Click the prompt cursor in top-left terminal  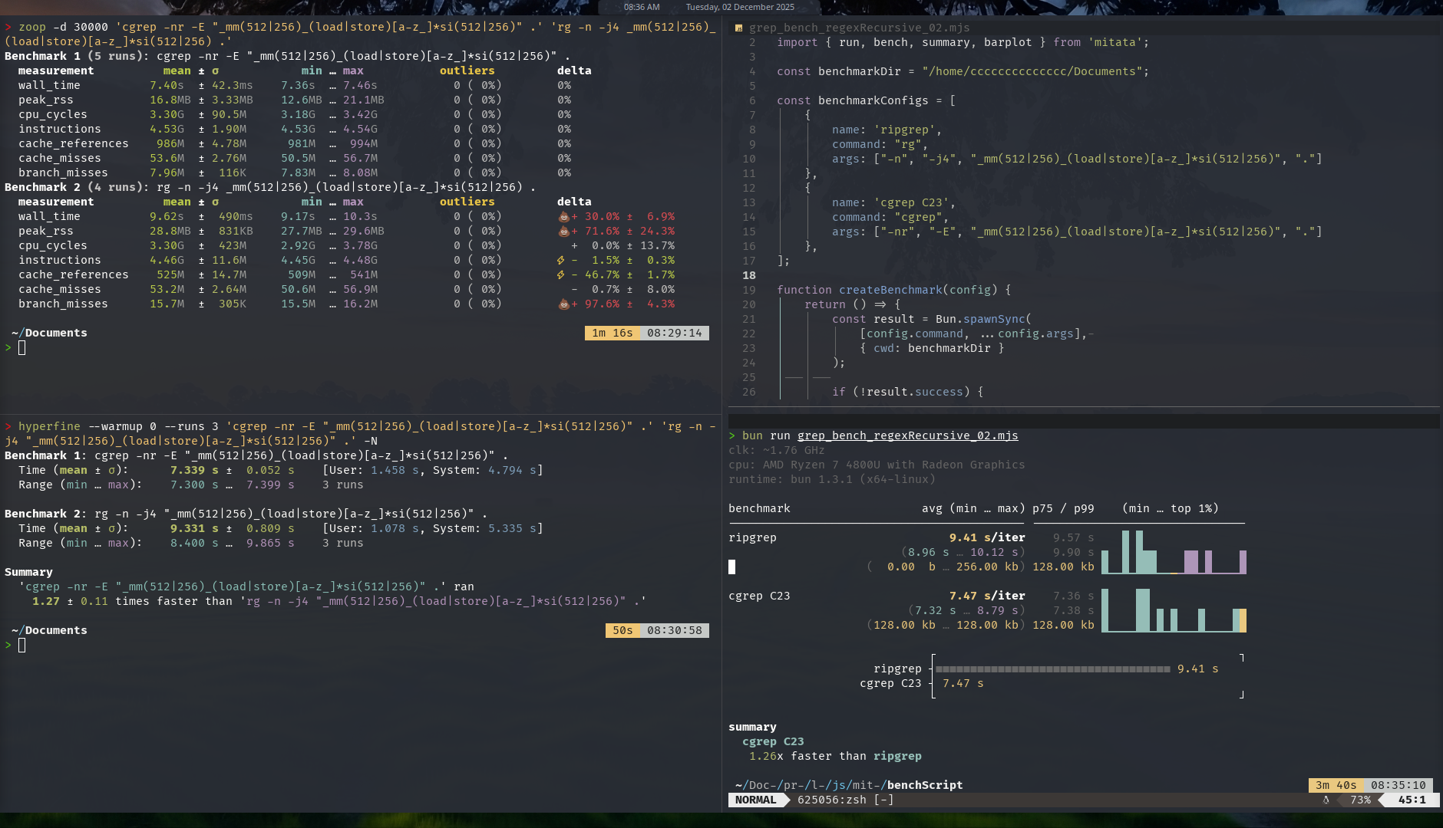tap(22, 348)
